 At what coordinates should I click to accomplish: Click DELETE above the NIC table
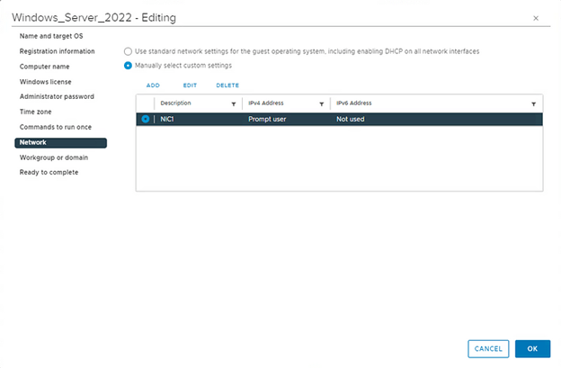[227, 85]
